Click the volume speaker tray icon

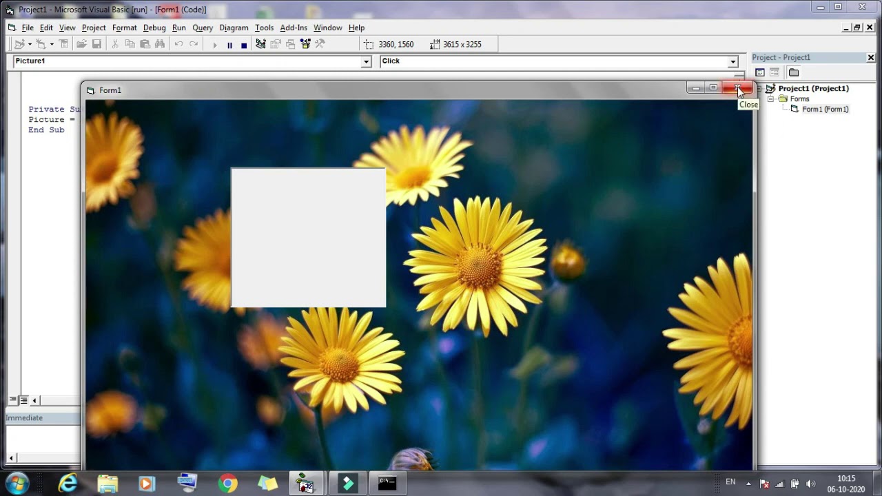[810, 484]
